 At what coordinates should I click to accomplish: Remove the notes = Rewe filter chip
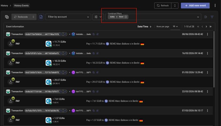pos(126,17)
